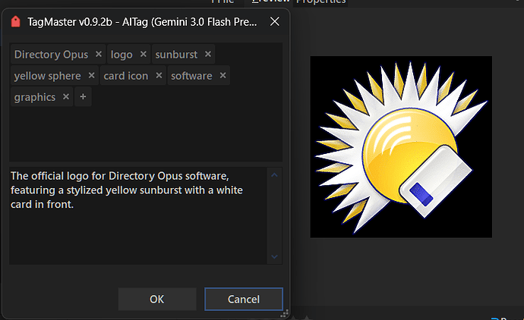Close the TagMaster window
This screenshot has height=320, width=524.
[274, 22]
